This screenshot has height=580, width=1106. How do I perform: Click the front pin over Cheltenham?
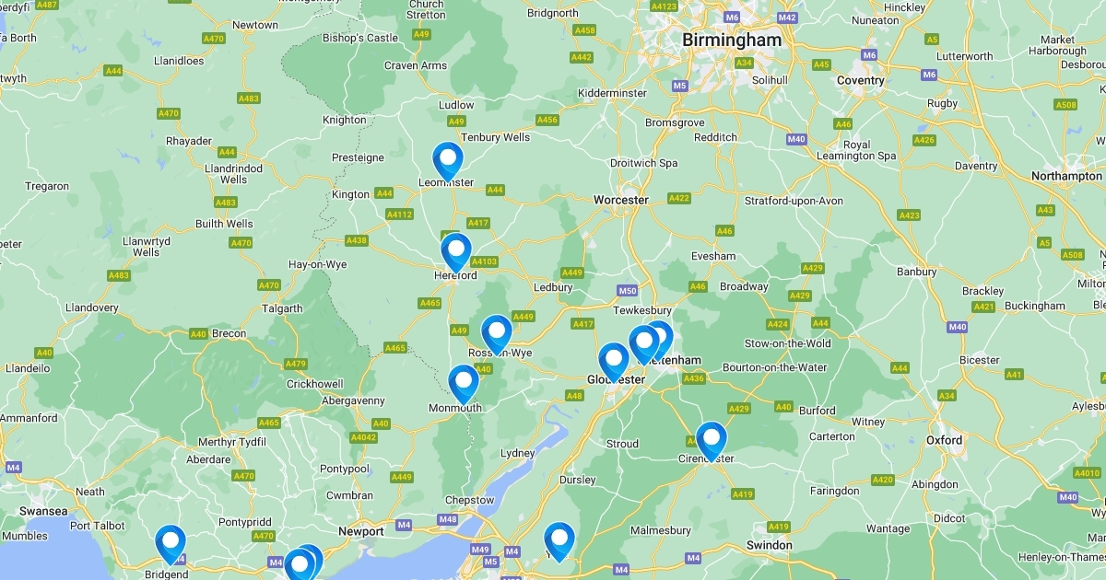pos(644,344)
